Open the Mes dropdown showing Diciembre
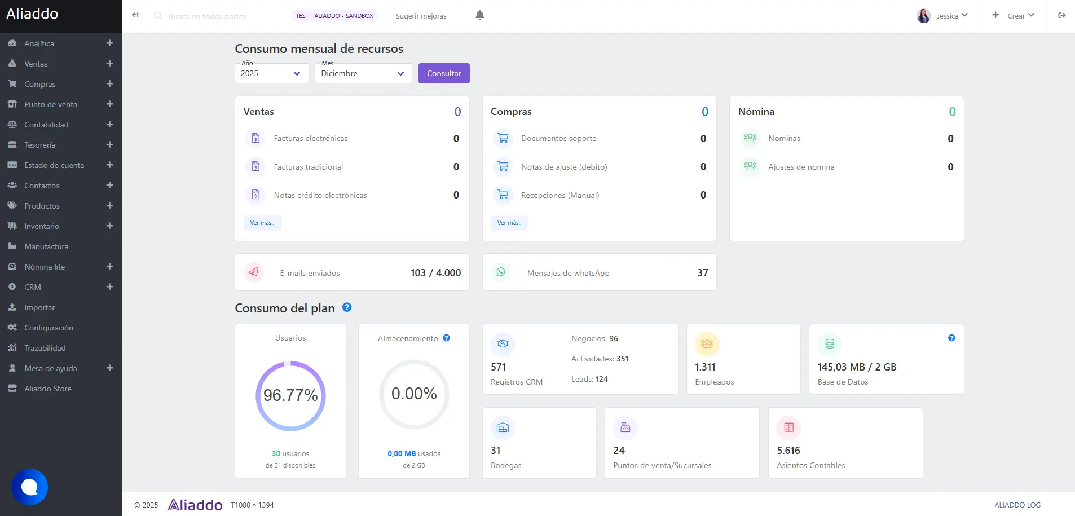Image resolution: width=1075 pixels, height=516 pixels. coord(363,73)
